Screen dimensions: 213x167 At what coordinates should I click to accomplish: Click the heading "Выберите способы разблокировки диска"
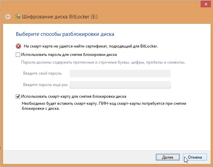click(x=65, y=34)
